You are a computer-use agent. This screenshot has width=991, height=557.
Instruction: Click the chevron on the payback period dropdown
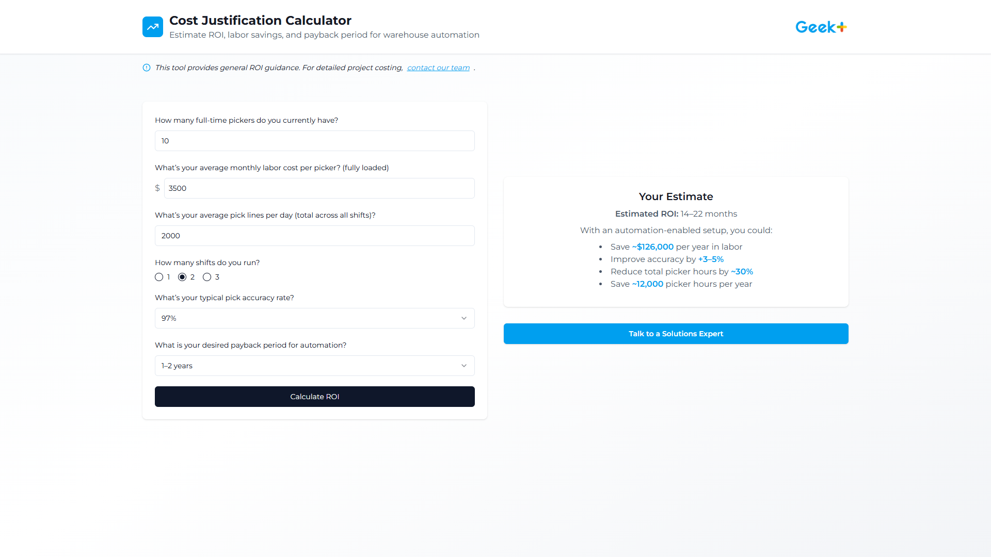pos(464,366)
